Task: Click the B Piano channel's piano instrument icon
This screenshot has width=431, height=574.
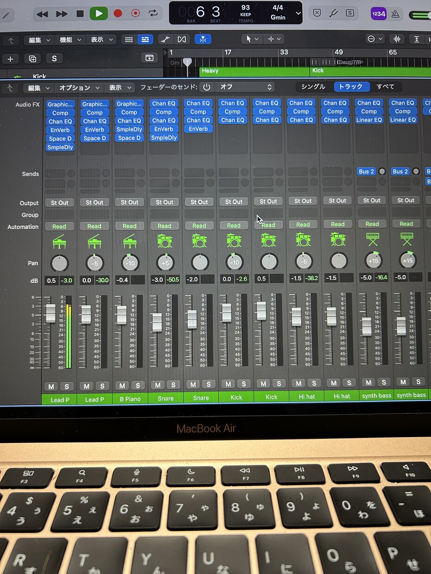Action: tap(129, 242)
